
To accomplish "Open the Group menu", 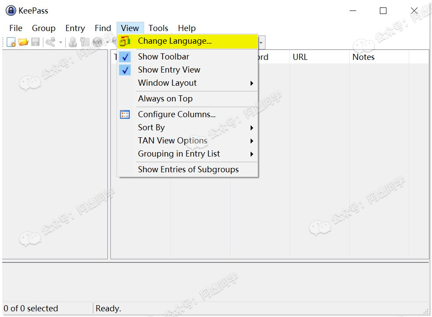I will (x=43, y=28).
